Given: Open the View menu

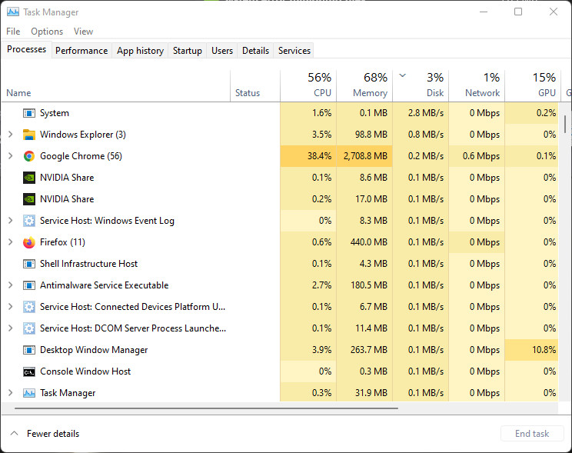Looking at the screenshot, I should [x=83, y=32].
